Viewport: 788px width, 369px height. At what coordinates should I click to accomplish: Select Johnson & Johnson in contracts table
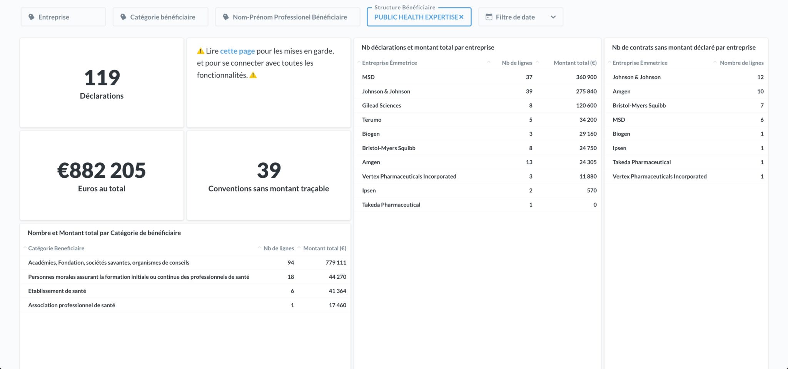coord(686,77)
